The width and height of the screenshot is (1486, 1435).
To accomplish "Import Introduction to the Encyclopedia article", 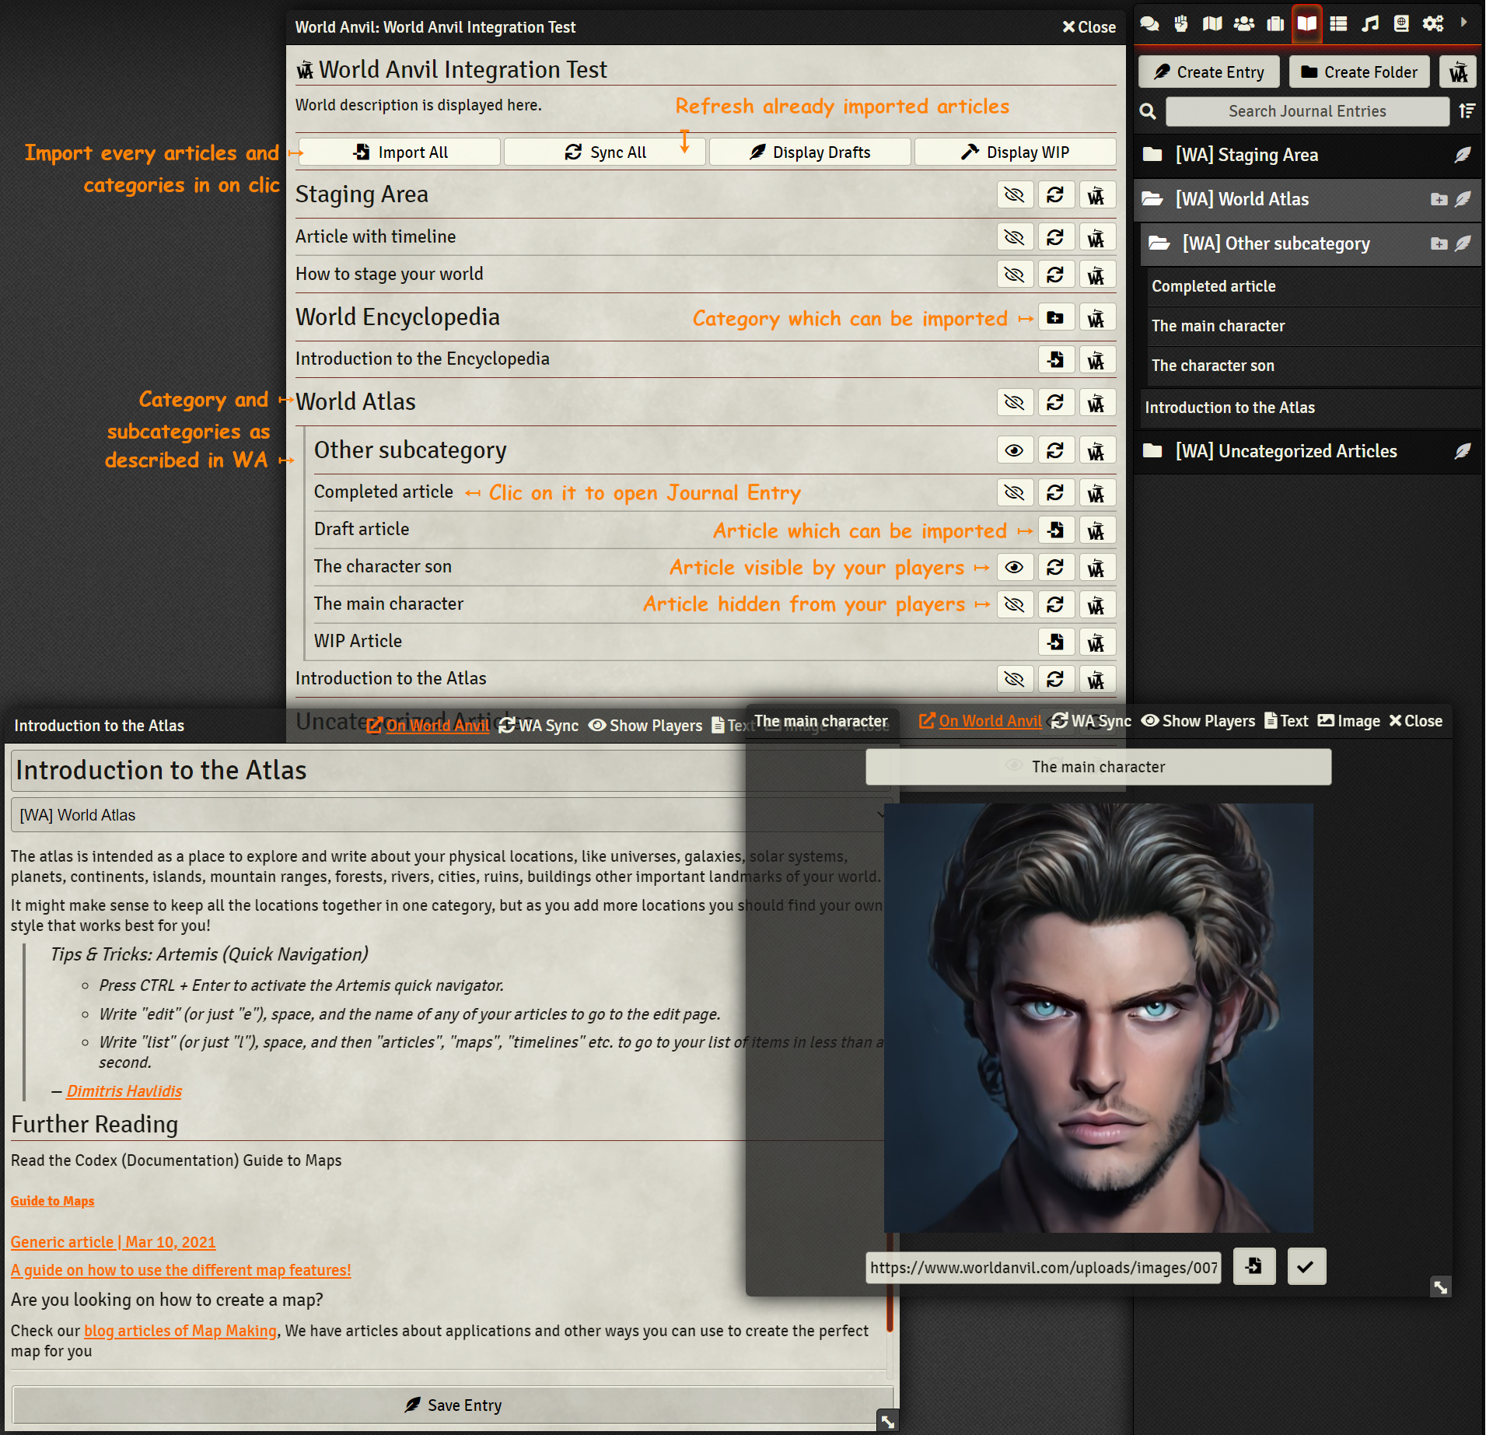I will tap(1055, 359).
